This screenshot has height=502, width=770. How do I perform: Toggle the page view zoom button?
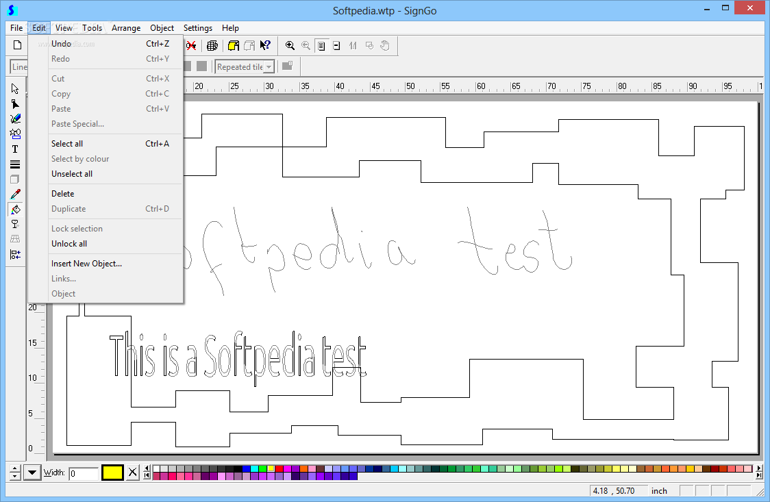(321, 46)
